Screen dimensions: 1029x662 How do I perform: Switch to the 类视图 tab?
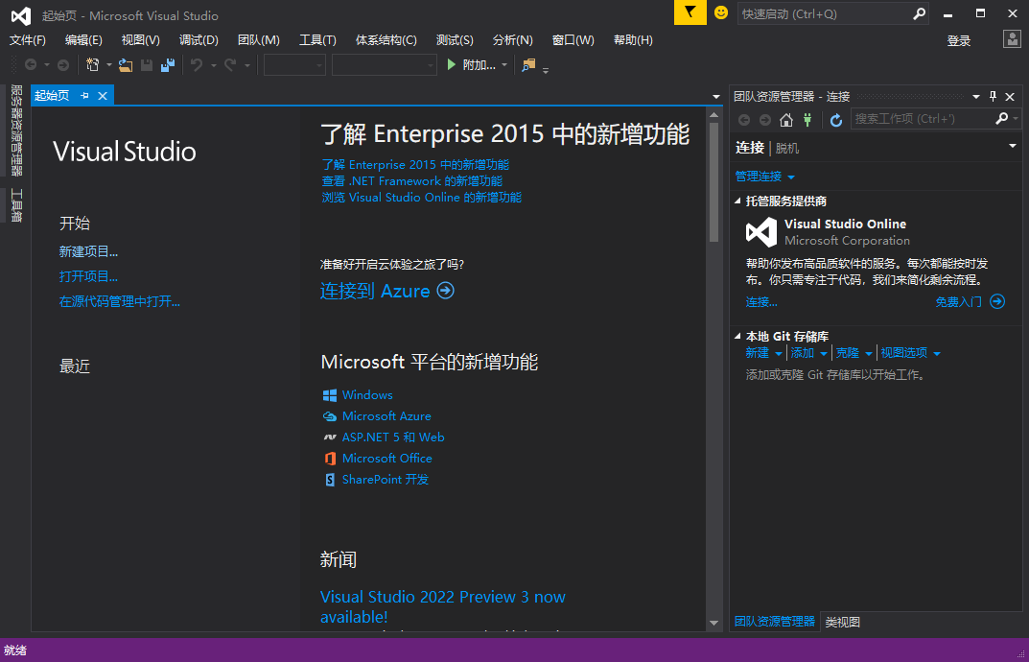pos(842,622)
